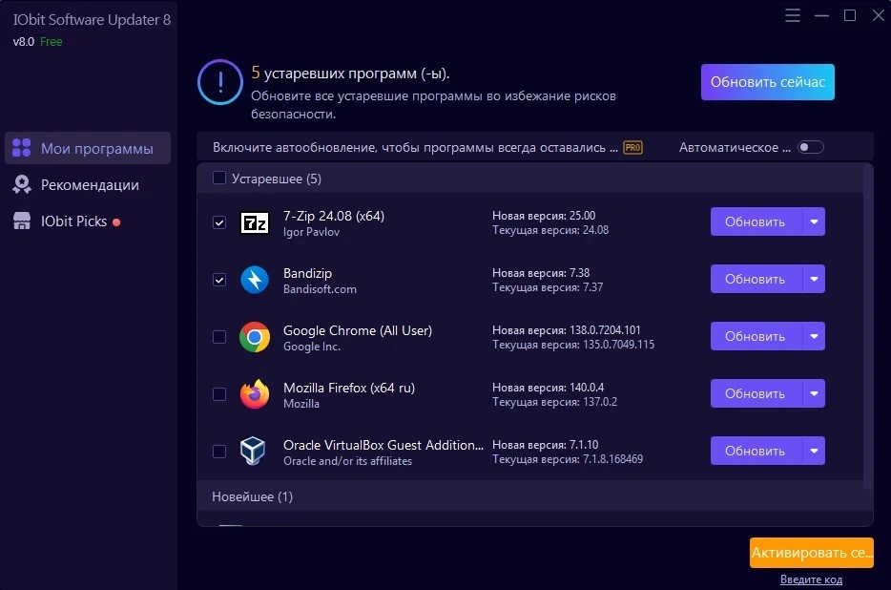The height and width of the screenshot is (590, 891).
Task: Click the PRO badge icon
Action: [633, 147]
